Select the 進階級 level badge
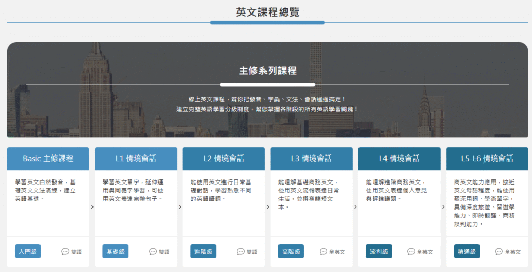Screen dimensions: 532x272 tap(203, 252)
